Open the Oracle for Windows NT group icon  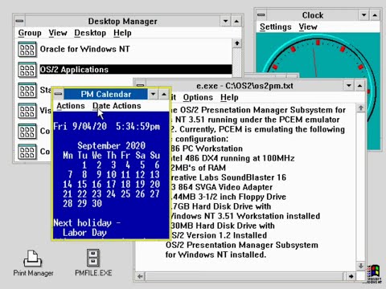(x=27, y=49)
